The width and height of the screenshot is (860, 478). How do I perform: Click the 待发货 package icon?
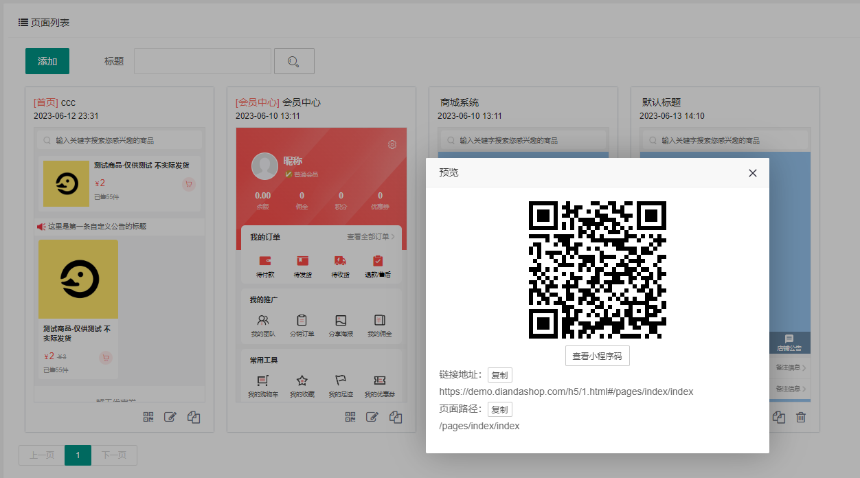[x=303, y=261]
